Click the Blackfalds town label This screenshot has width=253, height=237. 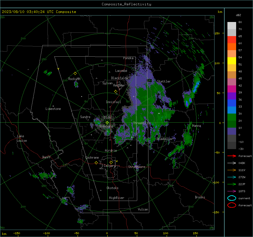click(119, 78)
